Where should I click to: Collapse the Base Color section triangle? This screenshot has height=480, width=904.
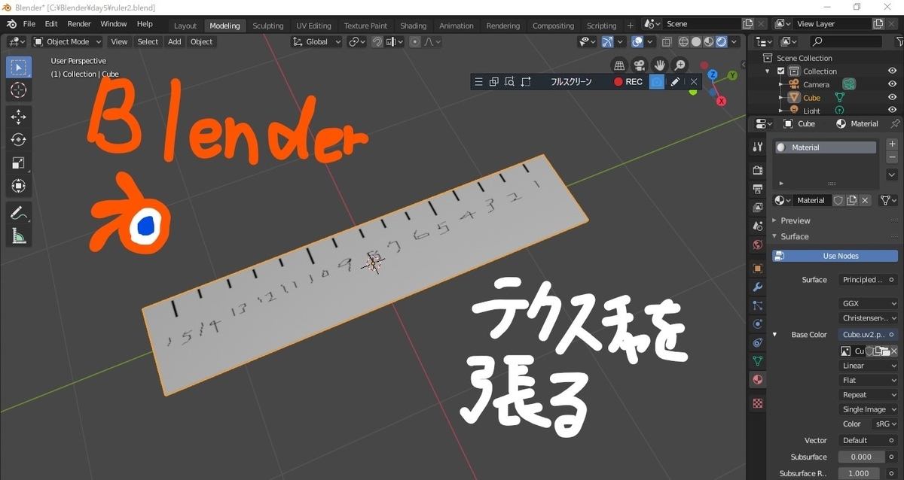click(x=774, y=335)
